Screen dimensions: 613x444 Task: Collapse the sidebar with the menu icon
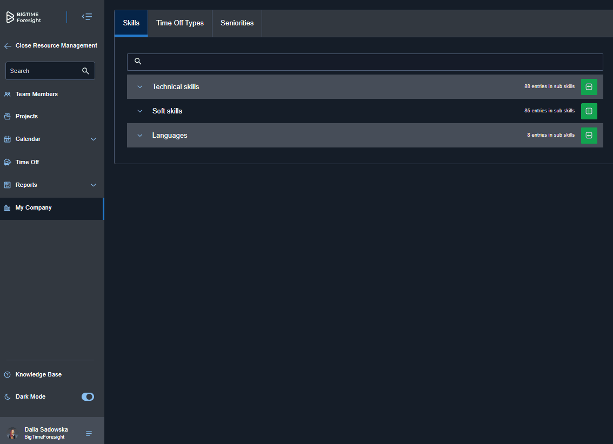coord(86,17)
